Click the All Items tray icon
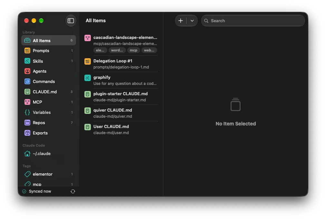This screenshot has height=220, width=326. click(x=27, y=41)
